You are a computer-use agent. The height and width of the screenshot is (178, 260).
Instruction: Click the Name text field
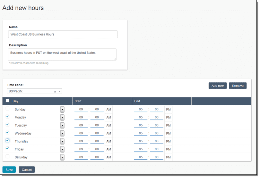click(63, 34)
